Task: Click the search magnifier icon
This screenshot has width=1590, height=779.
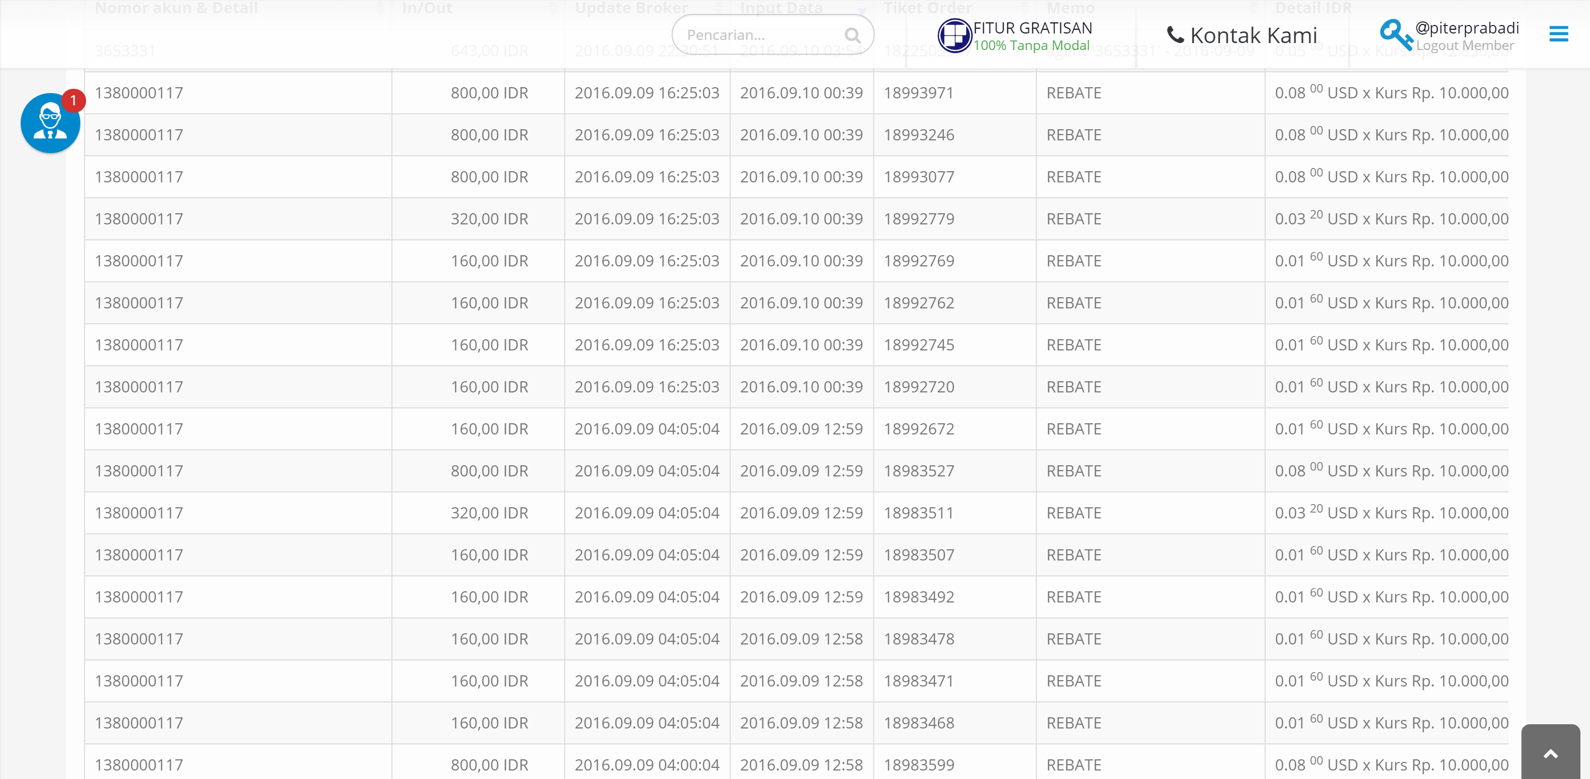Action: tap(852, 35)
